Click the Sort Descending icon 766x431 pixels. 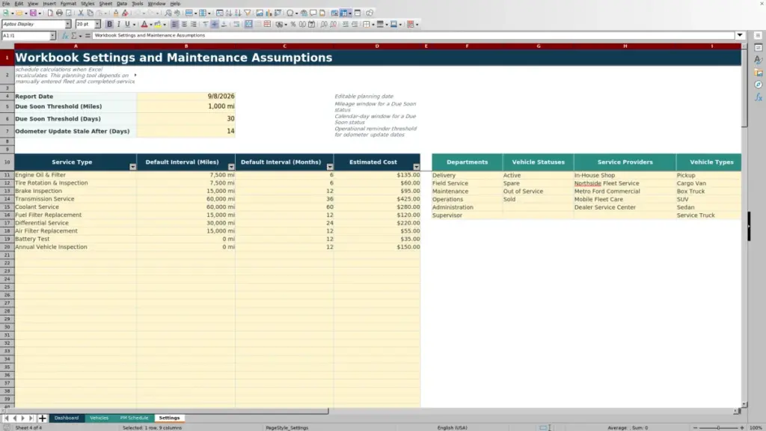[x=238, y=13]
